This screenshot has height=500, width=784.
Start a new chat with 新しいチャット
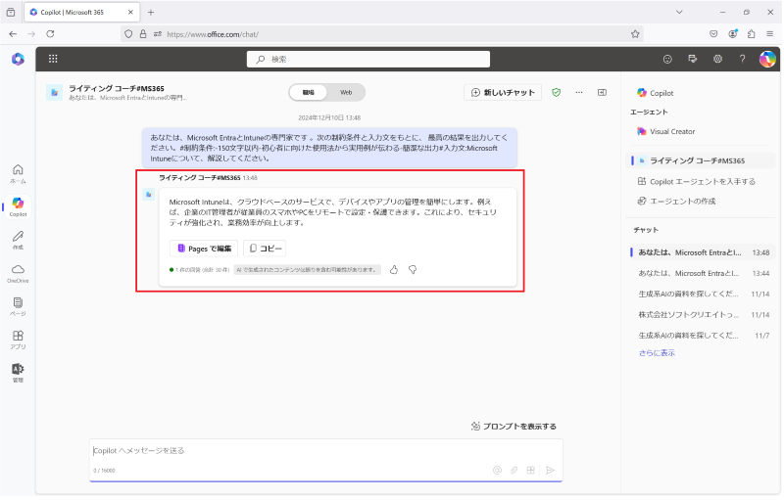click(503, 92)
